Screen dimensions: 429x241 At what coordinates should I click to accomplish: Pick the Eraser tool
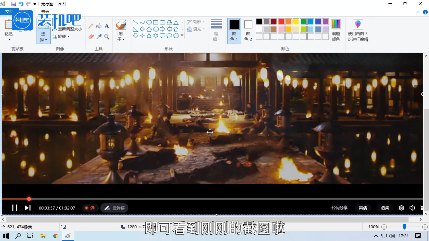coord(91,37)
